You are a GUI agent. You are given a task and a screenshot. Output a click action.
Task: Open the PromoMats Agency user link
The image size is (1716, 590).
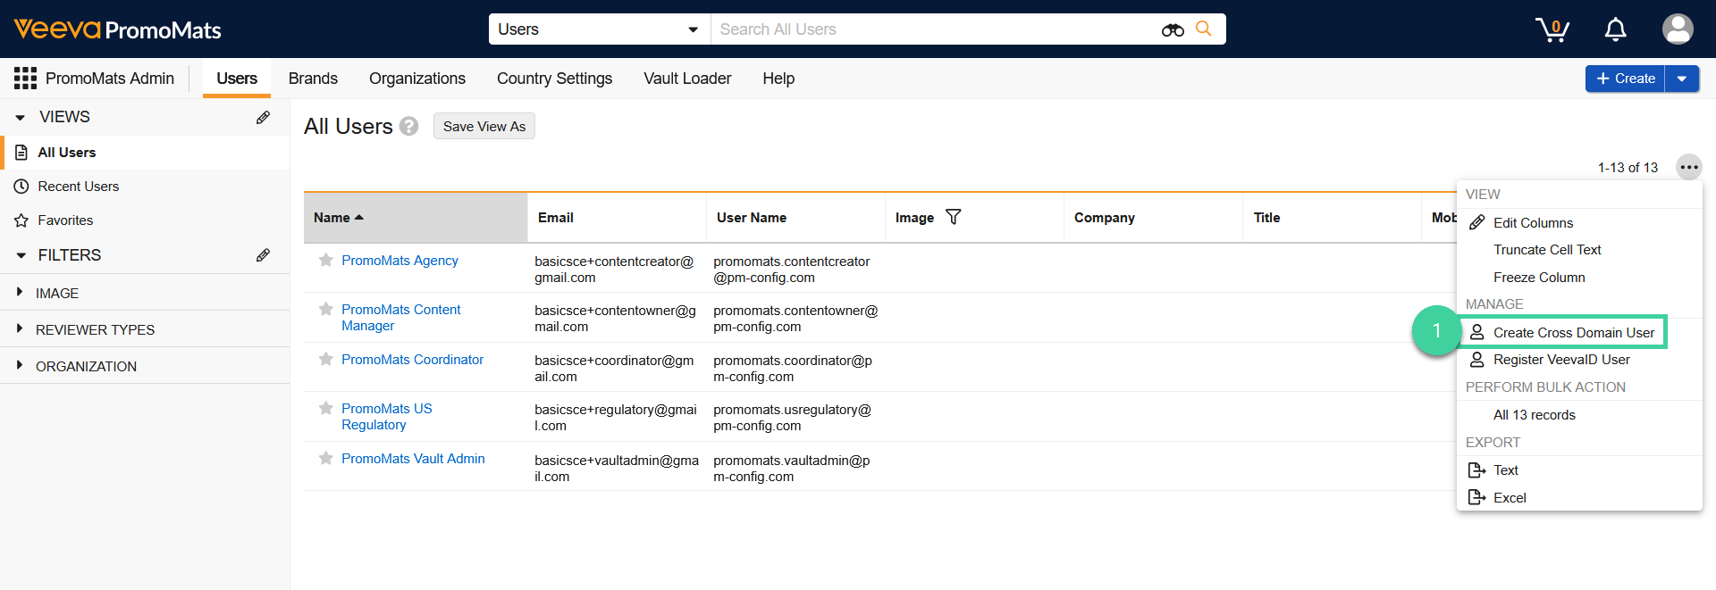(400, 260)
